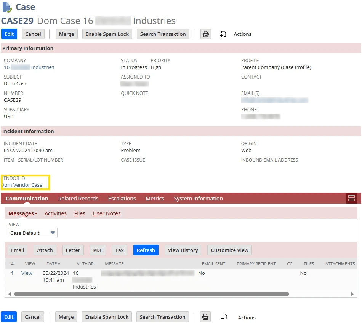362x324 pixels.
Task: Click the incident date '05/22/2024 10:40 am'
Action: point(28,150)
